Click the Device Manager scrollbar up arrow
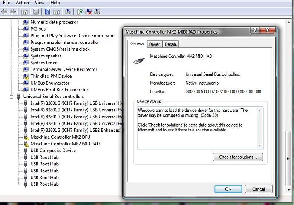 click(x=289, y=22)
